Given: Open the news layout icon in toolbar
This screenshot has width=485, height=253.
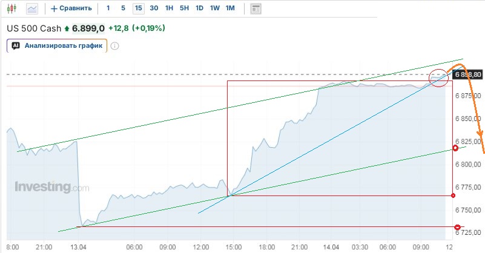Looking at the screenshot, I should coord(256,8).
